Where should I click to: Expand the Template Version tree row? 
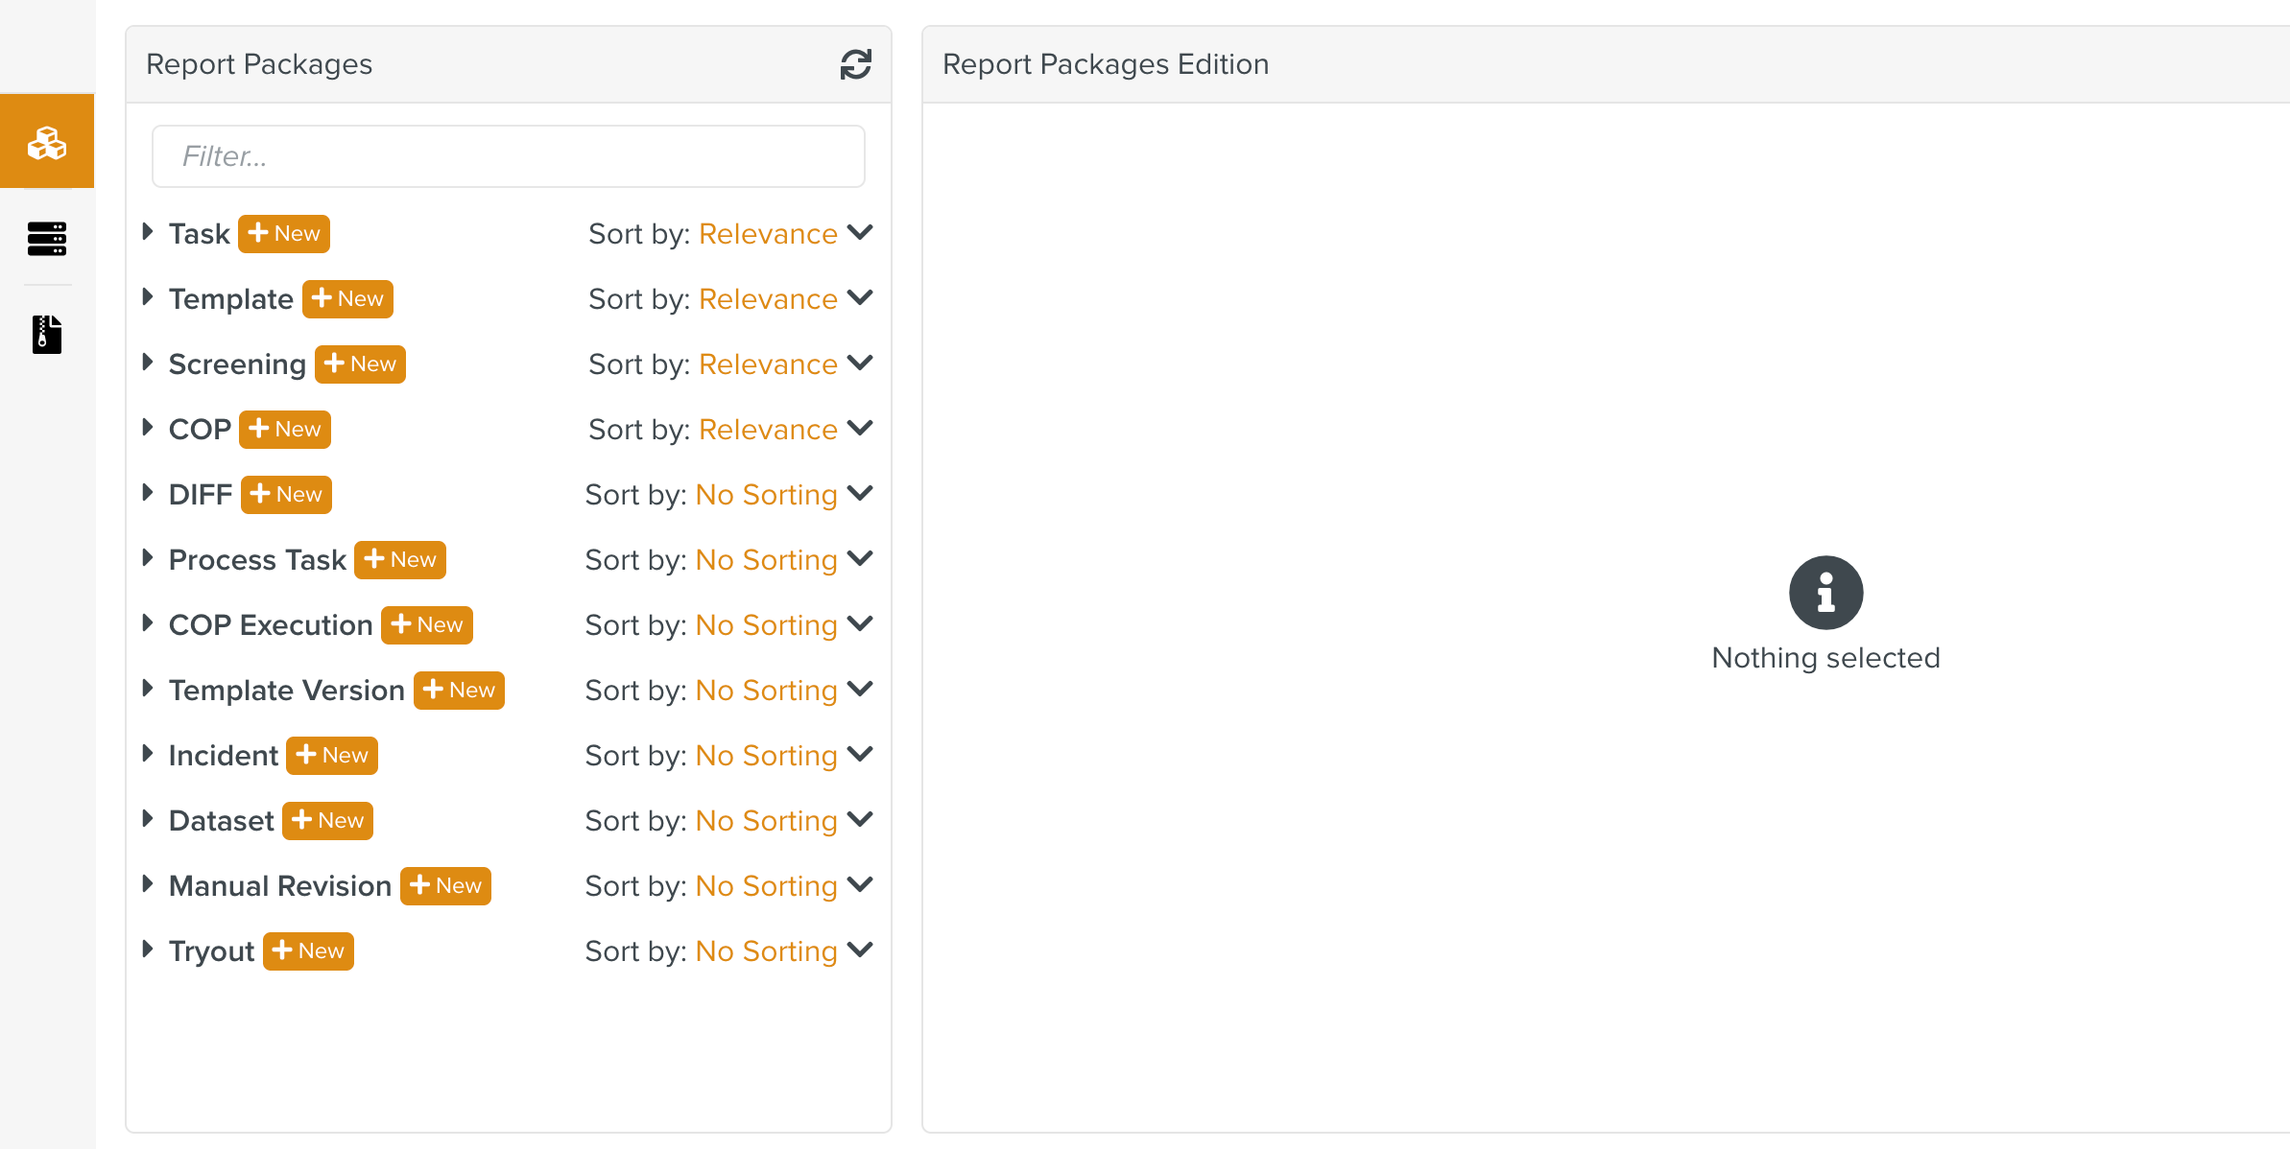[148, 688]
